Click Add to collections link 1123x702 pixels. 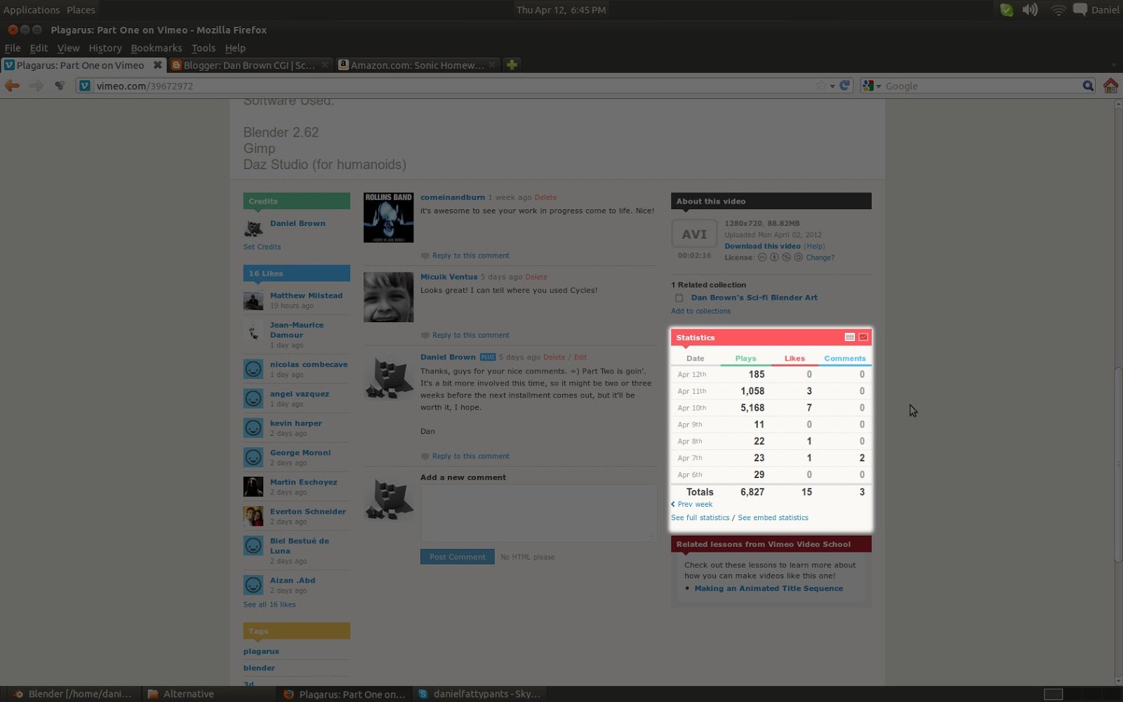[700, 311]
